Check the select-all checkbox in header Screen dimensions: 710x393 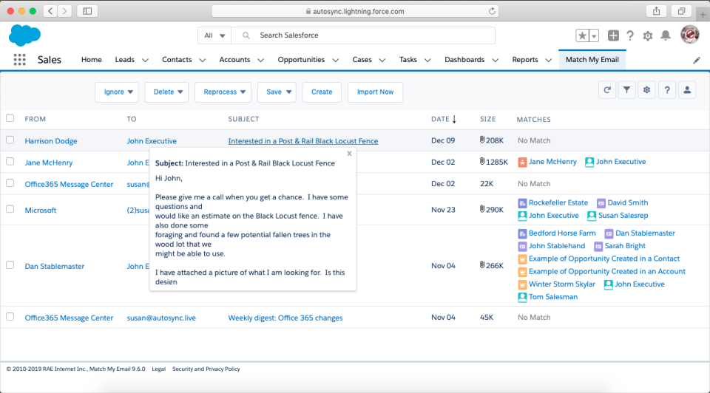pyautogui.click(x=10, y=118)
